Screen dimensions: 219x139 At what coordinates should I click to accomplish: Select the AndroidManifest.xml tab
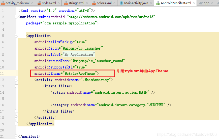[x=176, y=3]
